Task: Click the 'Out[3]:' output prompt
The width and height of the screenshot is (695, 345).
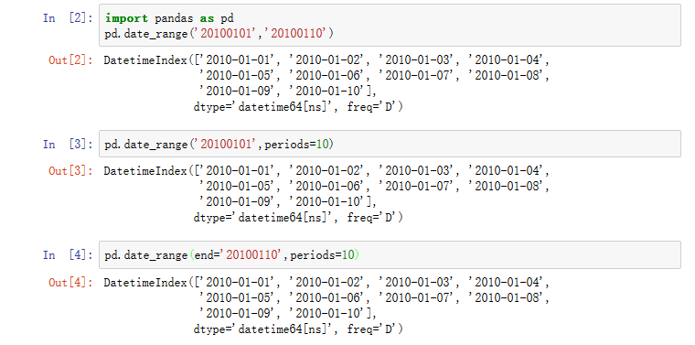Action: point(71,171)
